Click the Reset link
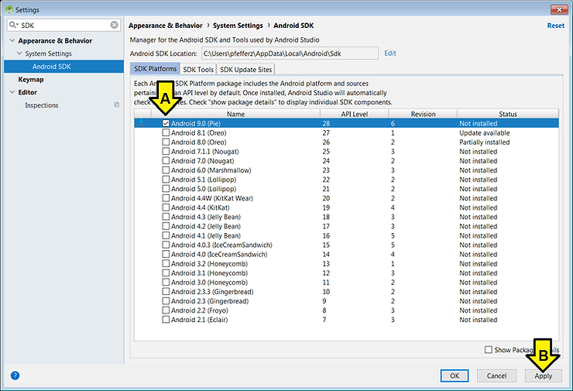 click(555, 26)
